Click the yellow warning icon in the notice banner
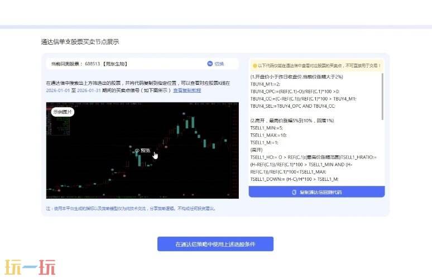 [x=255, y=65]
